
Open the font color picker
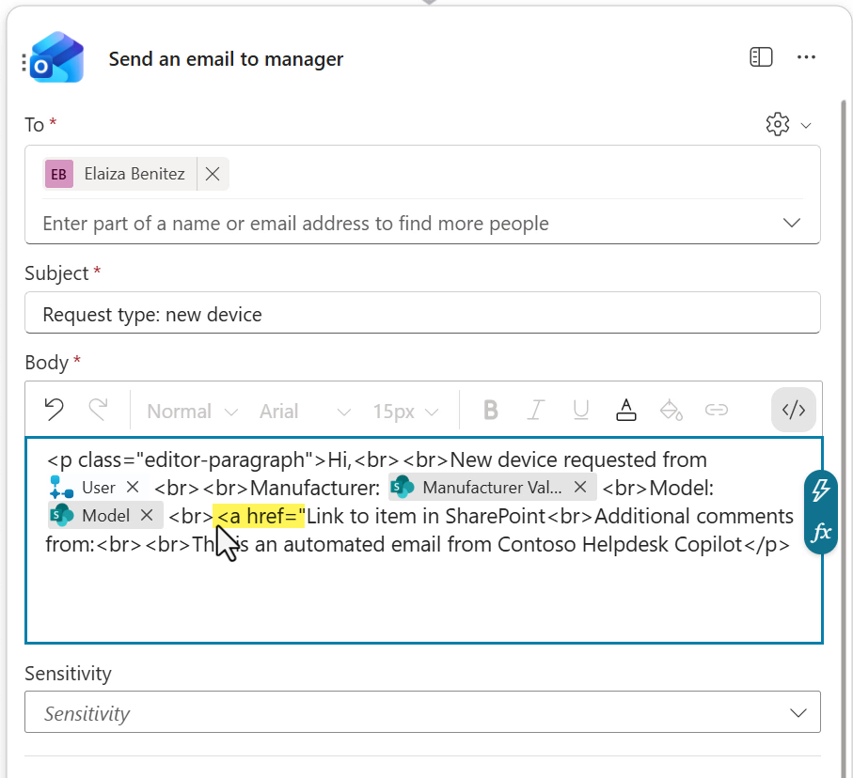pyautogui.click(x=625, y=411)
